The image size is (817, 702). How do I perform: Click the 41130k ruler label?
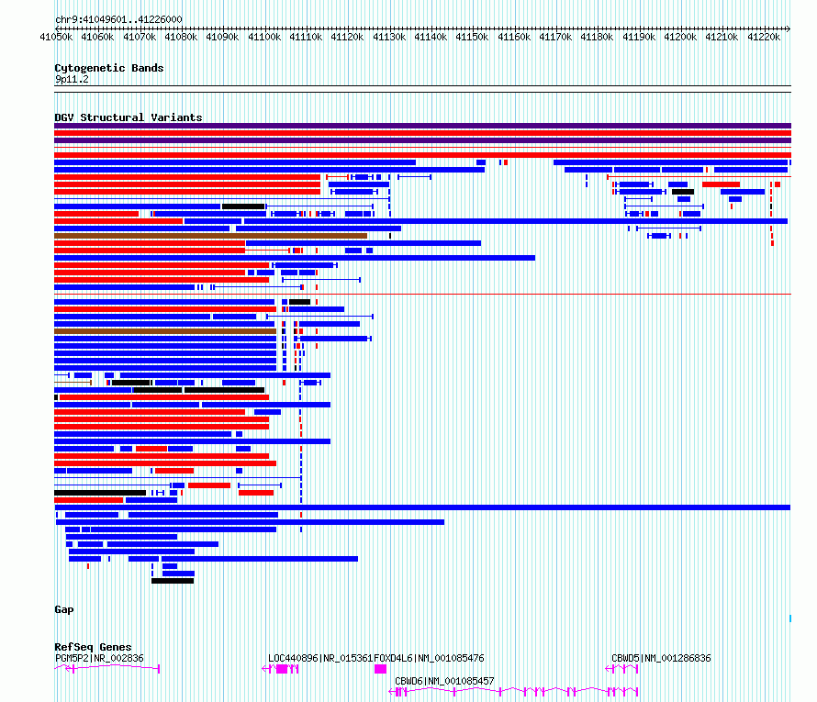(389, 37)
